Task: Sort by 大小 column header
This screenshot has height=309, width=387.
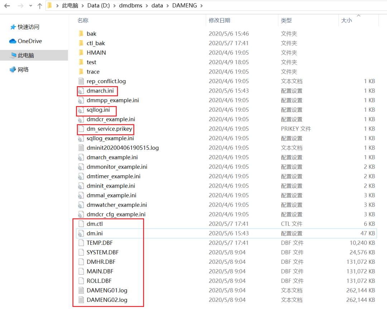Action: 347,20
